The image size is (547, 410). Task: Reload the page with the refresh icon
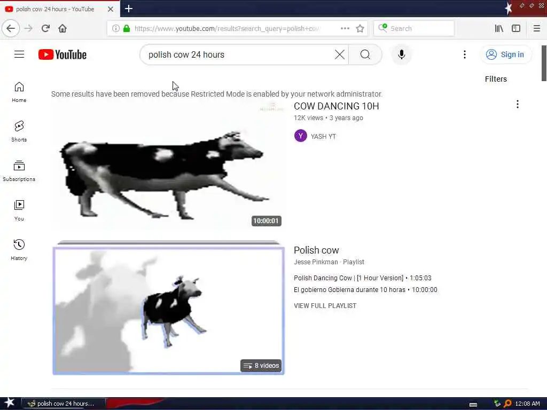pyautogui.click(x=45, y=28)
